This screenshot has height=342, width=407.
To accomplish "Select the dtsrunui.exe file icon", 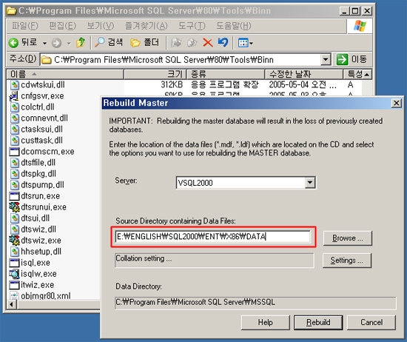I will click(14, 207).
